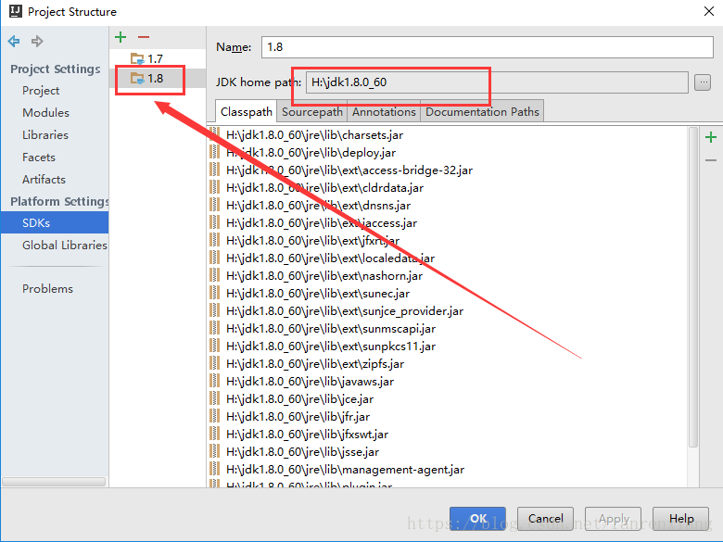Add a new SDK with green plus
This screenshot has width=723, height=542.
tap(120, 37)
